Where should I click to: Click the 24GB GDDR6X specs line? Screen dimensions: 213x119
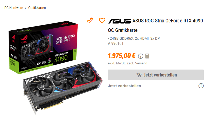coord(134,39)
